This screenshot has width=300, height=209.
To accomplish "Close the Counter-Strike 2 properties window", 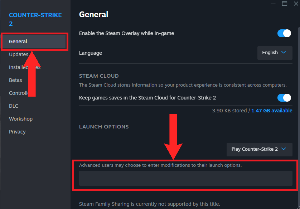I will (x=296, y=4).
